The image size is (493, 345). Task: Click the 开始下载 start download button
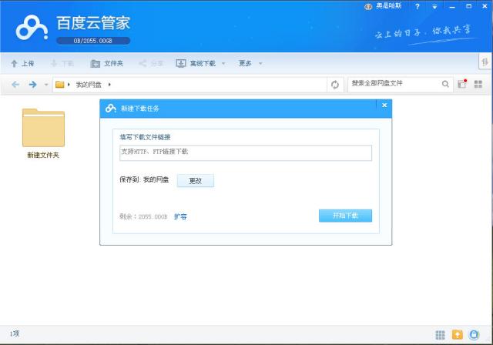coord(345,216)
